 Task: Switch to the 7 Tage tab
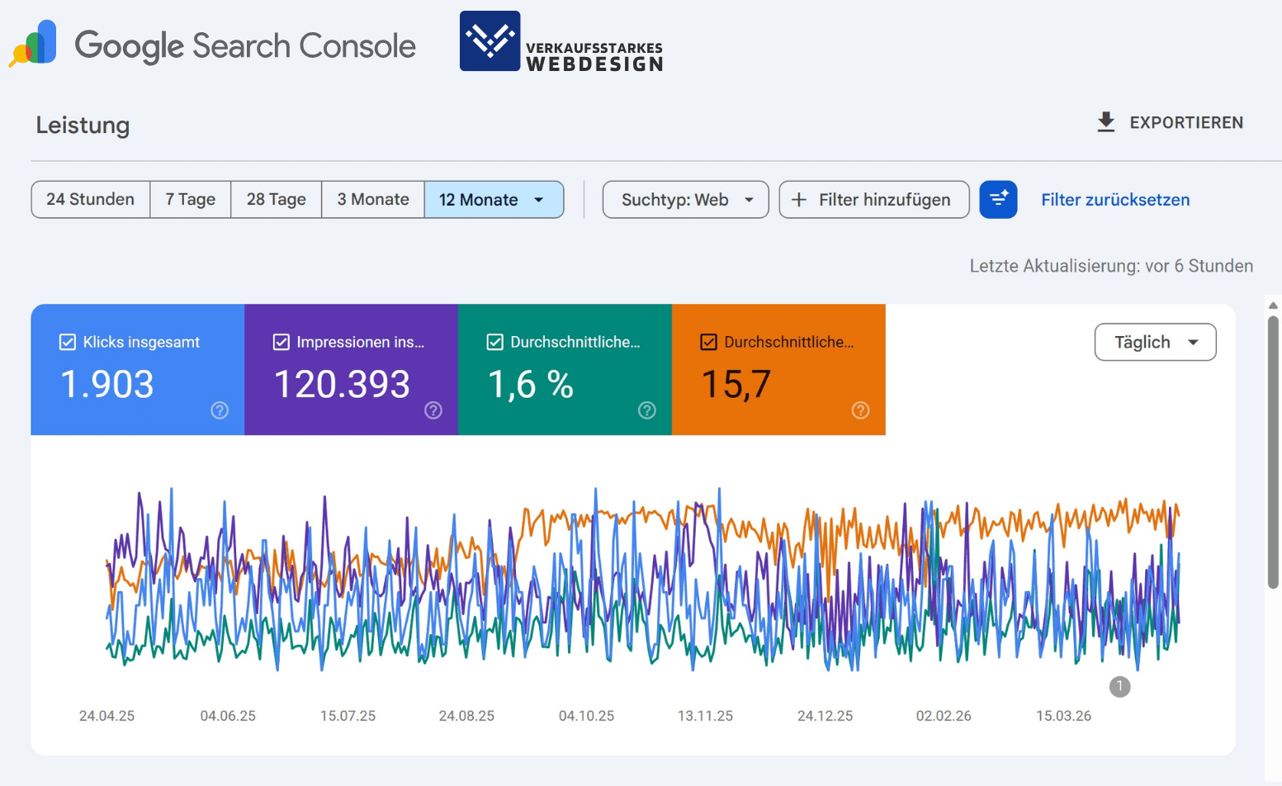[190, 199]
